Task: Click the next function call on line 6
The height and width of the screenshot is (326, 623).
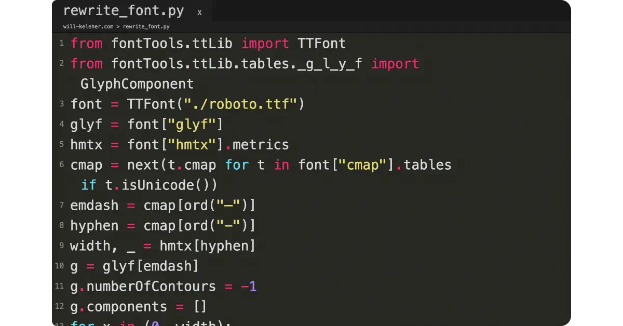Action: 143,165
